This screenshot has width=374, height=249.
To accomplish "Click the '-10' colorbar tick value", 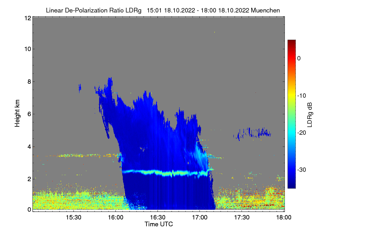I will [302, 96].
